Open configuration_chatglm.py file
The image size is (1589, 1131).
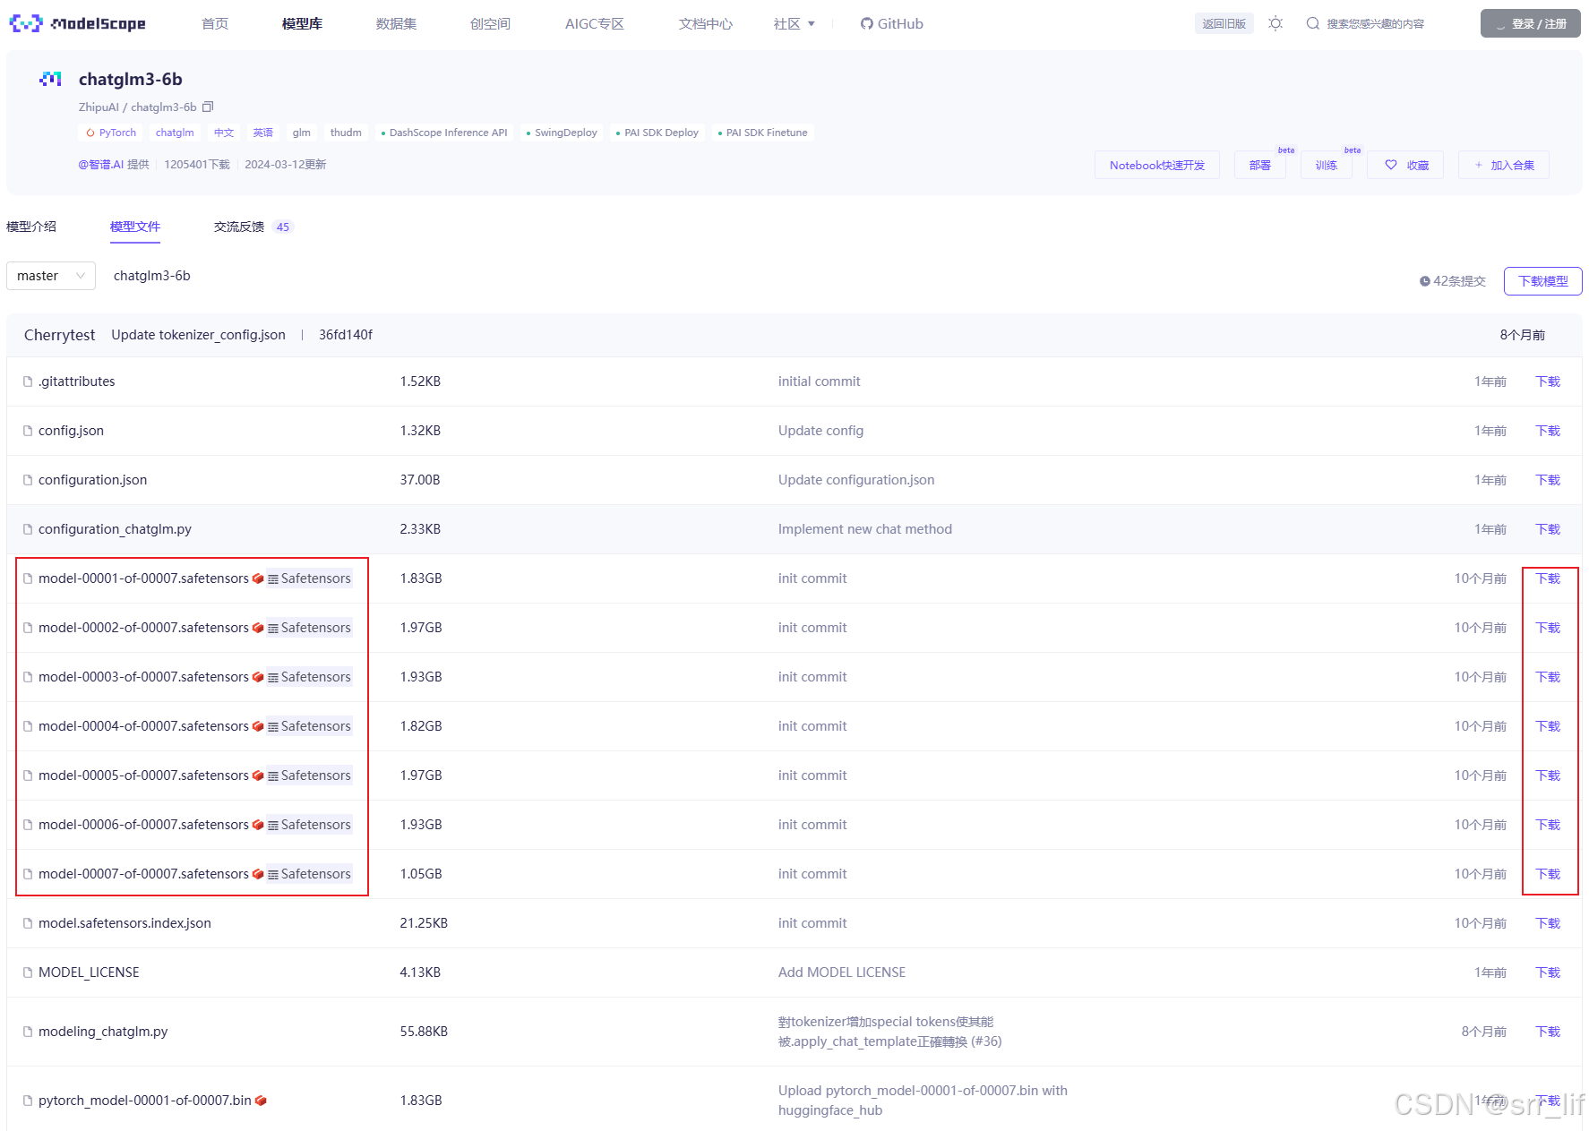click(x=115, y=529)
